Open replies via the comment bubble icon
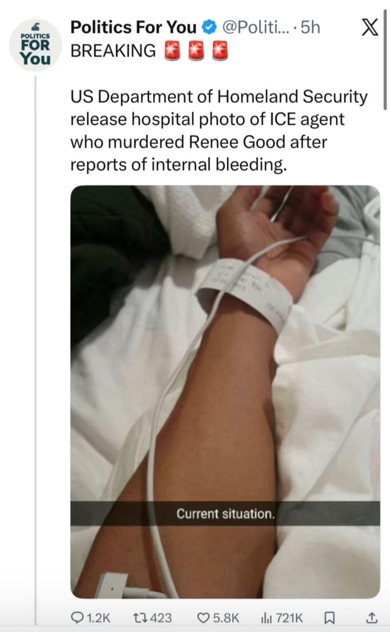 [77, 618]
